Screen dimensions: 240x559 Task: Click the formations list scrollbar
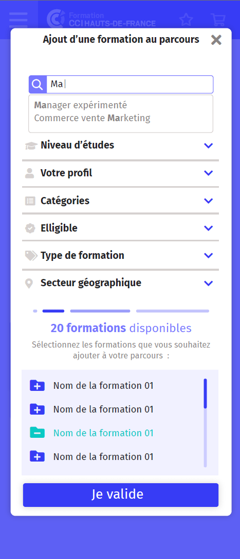(205, 423)
